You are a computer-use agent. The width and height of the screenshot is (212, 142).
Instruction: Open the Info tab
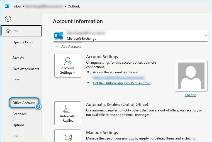pyautogui.click(x=21, y=31)
